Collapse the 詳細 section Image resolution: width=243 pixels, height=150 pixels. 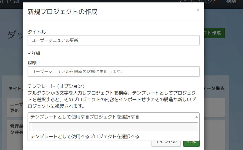34,53
